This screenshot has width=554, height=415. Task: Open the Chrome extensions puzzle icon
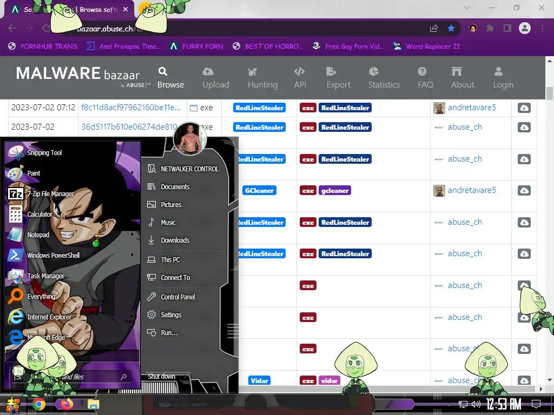click(x=490, y=28)
